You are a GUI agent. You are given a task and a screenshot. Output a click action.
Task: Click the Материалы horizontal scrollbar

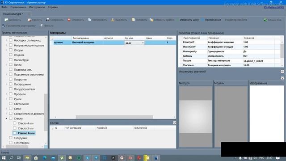(x=114, y=117)
